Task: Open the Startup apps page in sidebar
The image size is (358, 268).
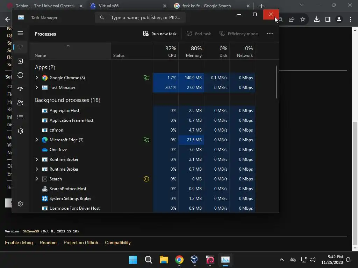Action: click(x=20, y=89)
